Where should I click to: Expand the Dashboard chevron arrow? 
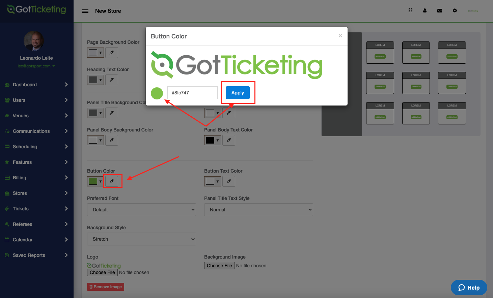point(66,85)
